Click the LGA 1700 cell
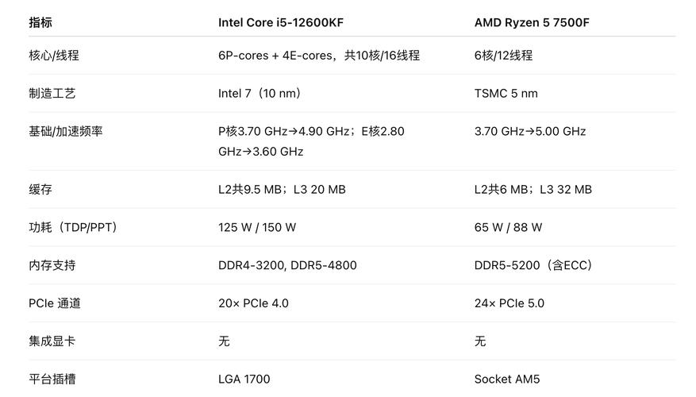Screen dimensions: 696x397 click(244, 380)
